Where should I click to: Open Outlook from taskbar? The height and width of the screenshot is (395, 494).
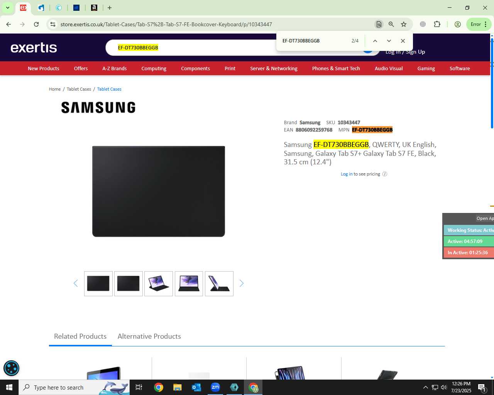pos(196,387)
